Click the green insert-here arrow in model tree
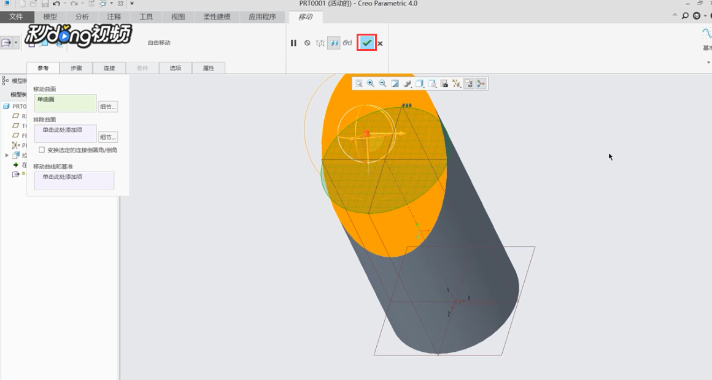Image resolution: width=712 pixels, height=380 pixels. (16, 165)
